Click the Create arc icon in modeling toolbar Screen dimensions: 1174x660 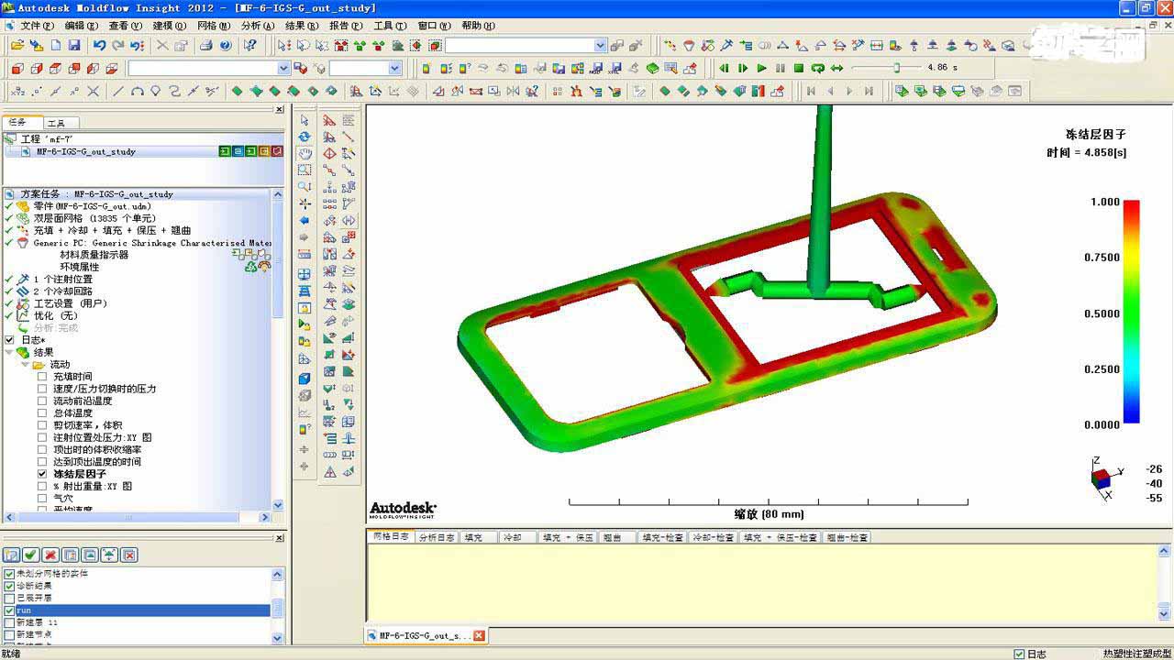[137, 91]
